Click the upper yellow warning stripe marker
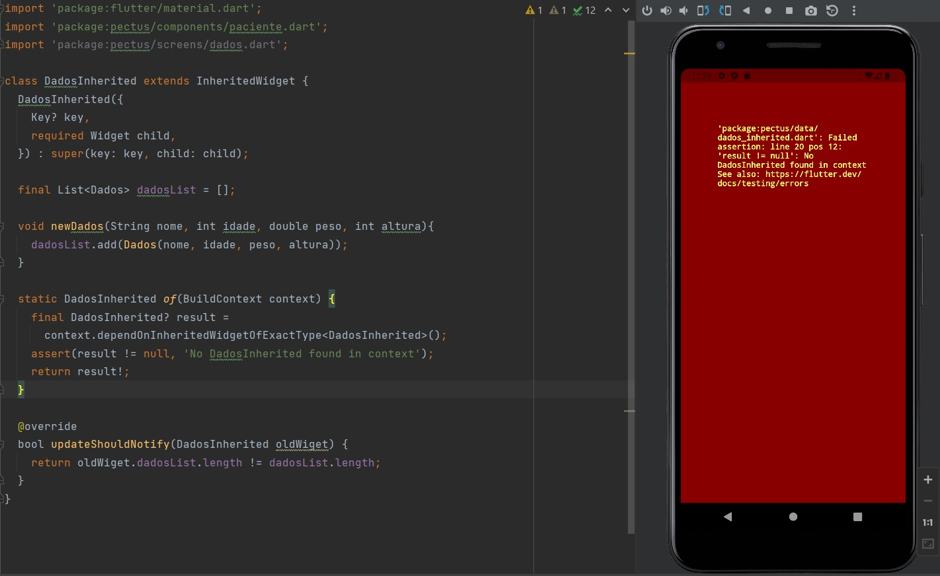940x576 pixels. 629,53
